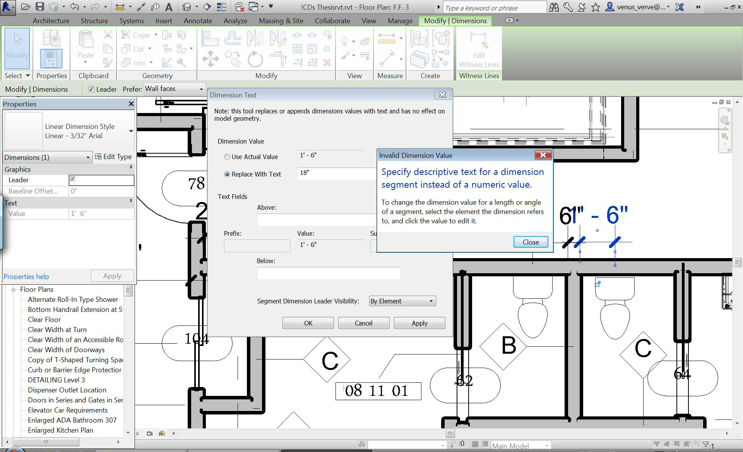Click the Save icon in quick access toolbar
743x452 pixels.
[39, 7]
